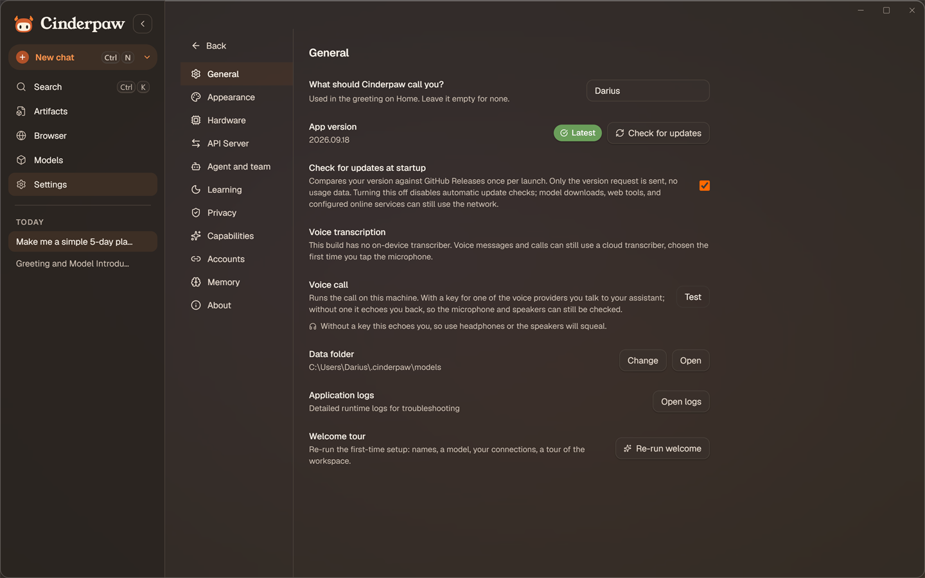Screen dimensions: 925x578
Task: Open the chat 'Greeting and Model Introdu...'
Action: tap(83, 263)
